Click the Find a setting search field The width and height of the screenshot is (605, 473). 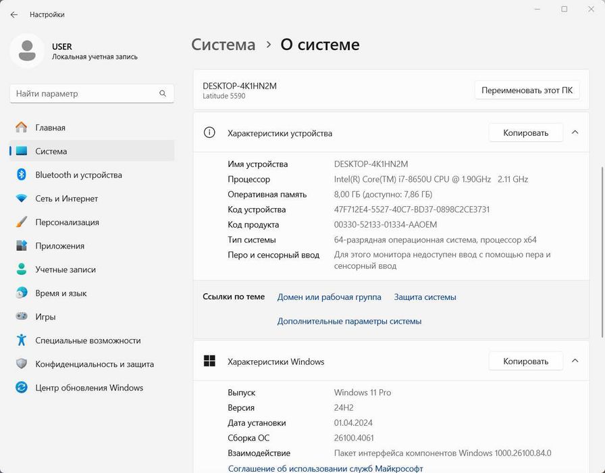click(x=84, y=94)
